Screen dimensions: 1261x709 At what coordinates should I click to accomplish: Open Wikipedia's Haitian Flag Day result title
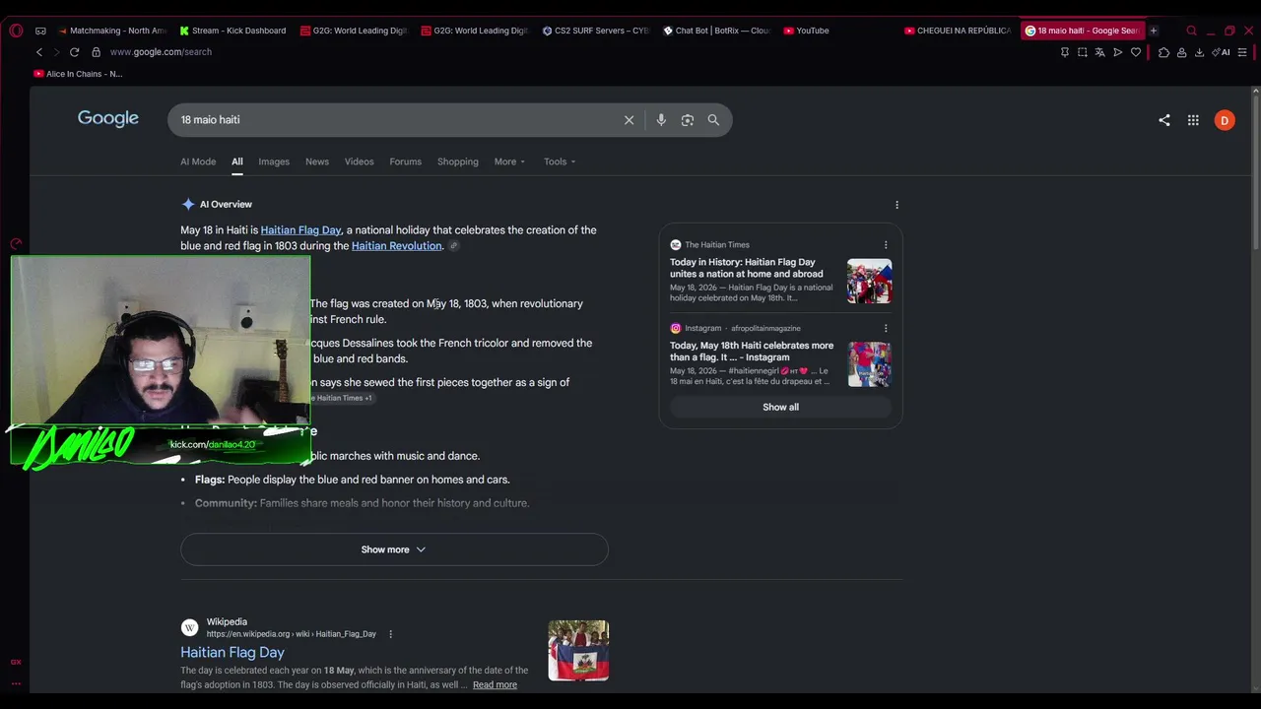click(x=232, y=652)
